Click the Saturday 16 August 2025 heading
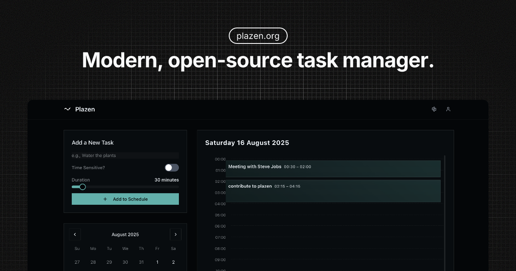The height and width of the screenshot is (271, 516). 247,143
